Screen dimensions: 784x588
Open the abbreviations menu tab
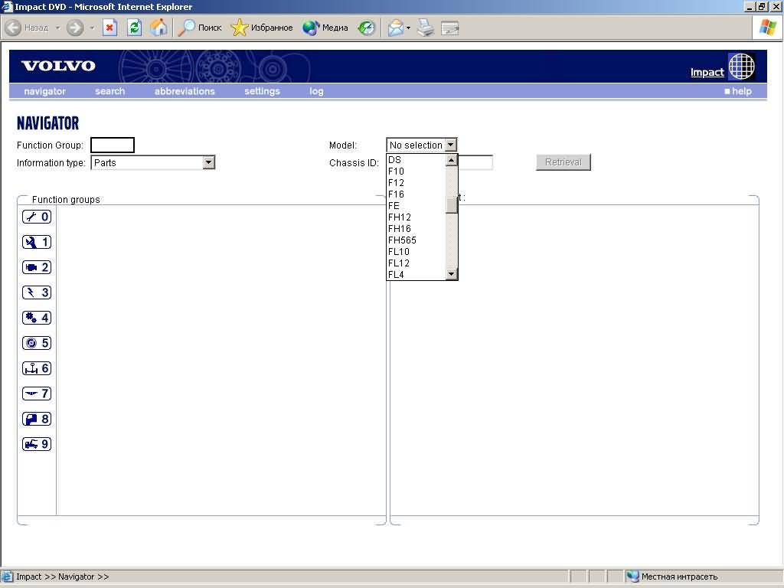pos(185,91)
